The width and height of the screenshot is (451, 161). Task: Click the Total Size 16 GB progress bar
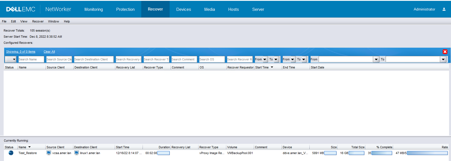click(x=356, y=153)
